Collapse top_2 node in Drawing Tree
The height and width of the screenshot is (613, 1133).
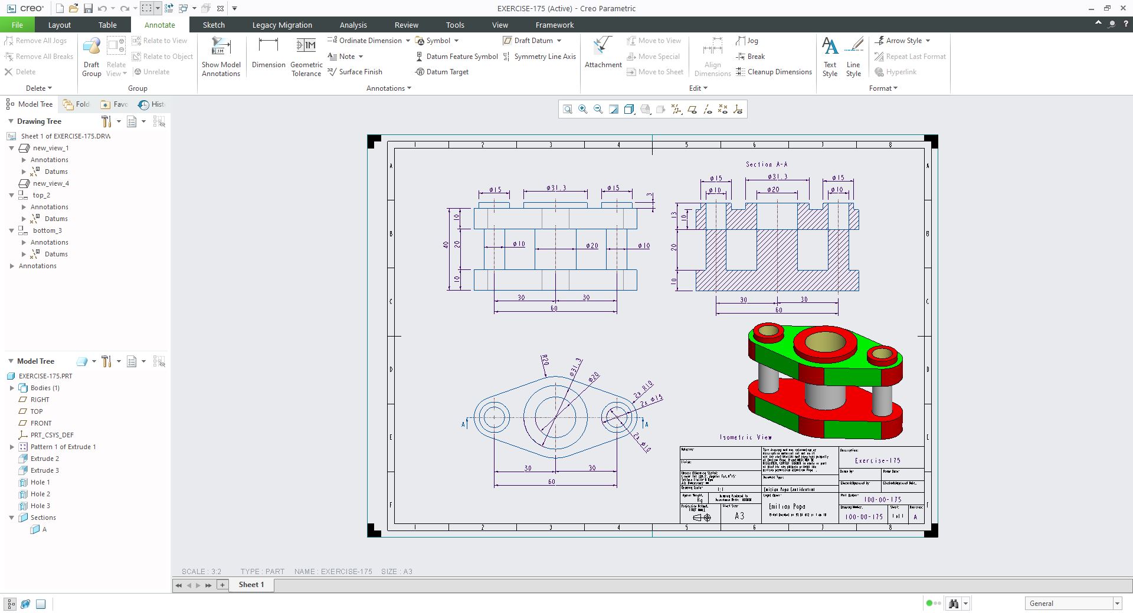(x=11, y=195)
